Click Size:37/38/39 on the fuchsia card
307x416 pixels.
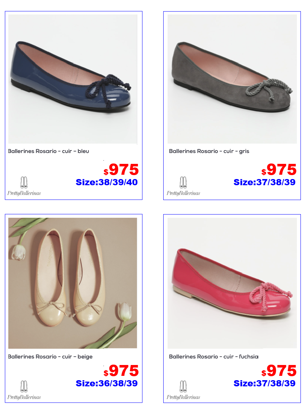click(264, 383)
